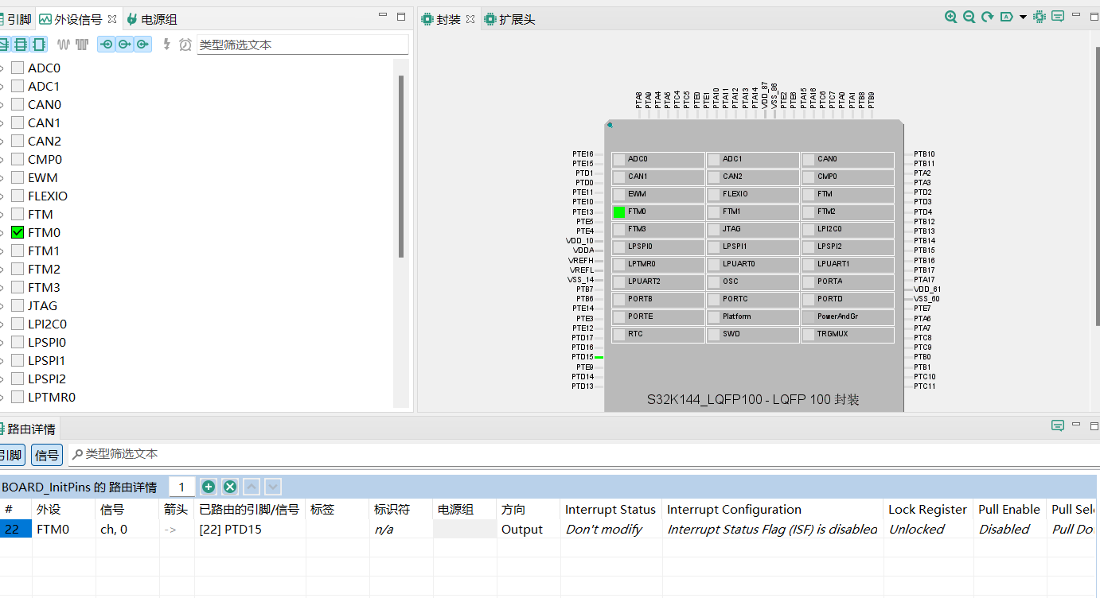The width and height of the screenshot is (1100, 598).
Task: Zoom out of the package view
Action: (x=969, y=17)
